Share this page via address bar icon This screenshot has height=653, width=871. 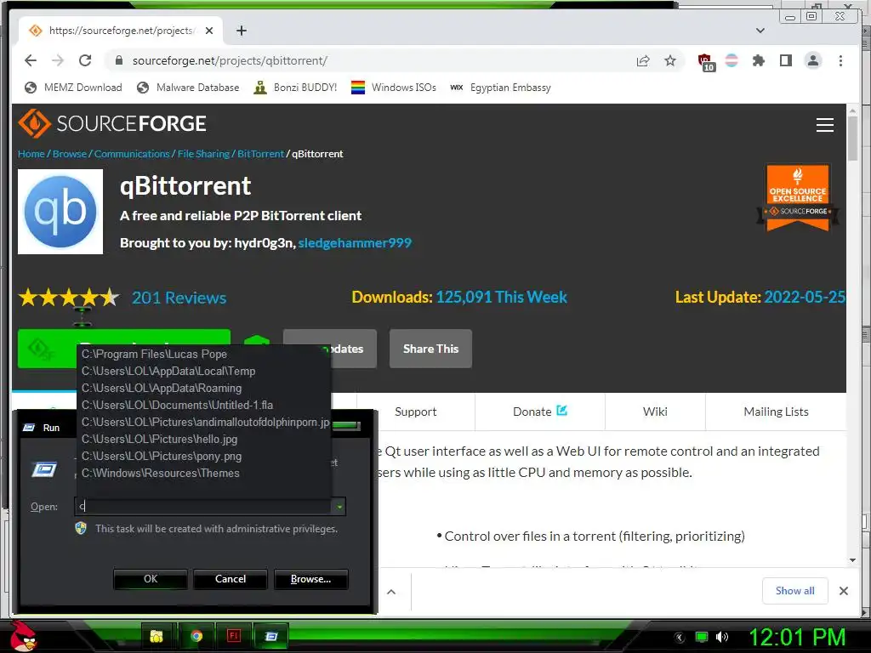tap(643, 60)
